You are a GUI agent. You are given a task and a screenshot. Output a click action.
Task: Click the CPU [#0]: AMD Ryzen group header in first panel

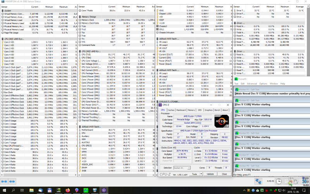click(39, 39)
